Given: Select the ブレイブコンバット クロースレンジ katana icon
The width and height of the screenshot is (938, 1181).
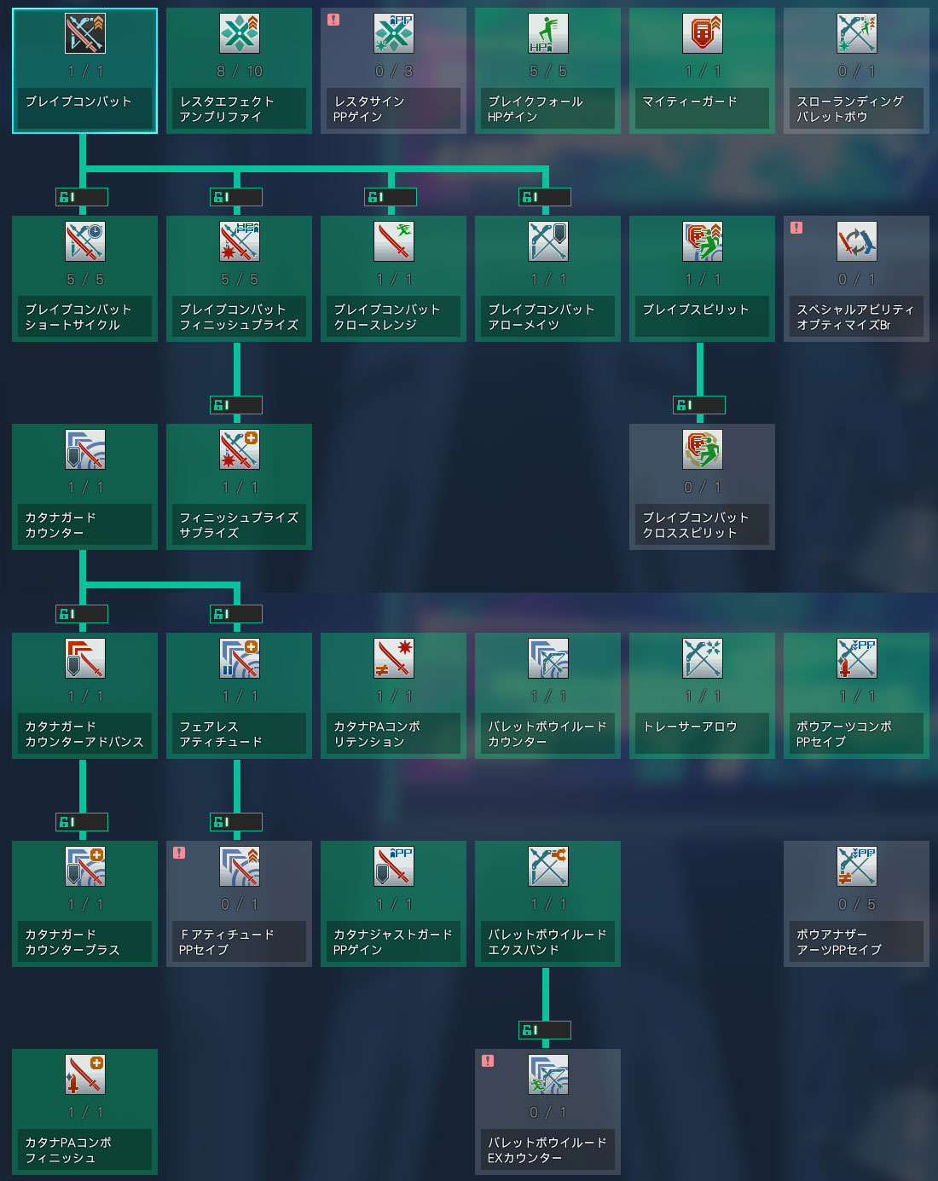Looking at the screenshot, I should pyautogui.click(x=394, y=242).
